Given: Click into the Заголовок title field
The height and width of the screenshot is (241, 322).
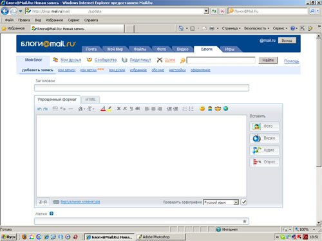Looking at the screenshot, I should (x=142, y=88).
